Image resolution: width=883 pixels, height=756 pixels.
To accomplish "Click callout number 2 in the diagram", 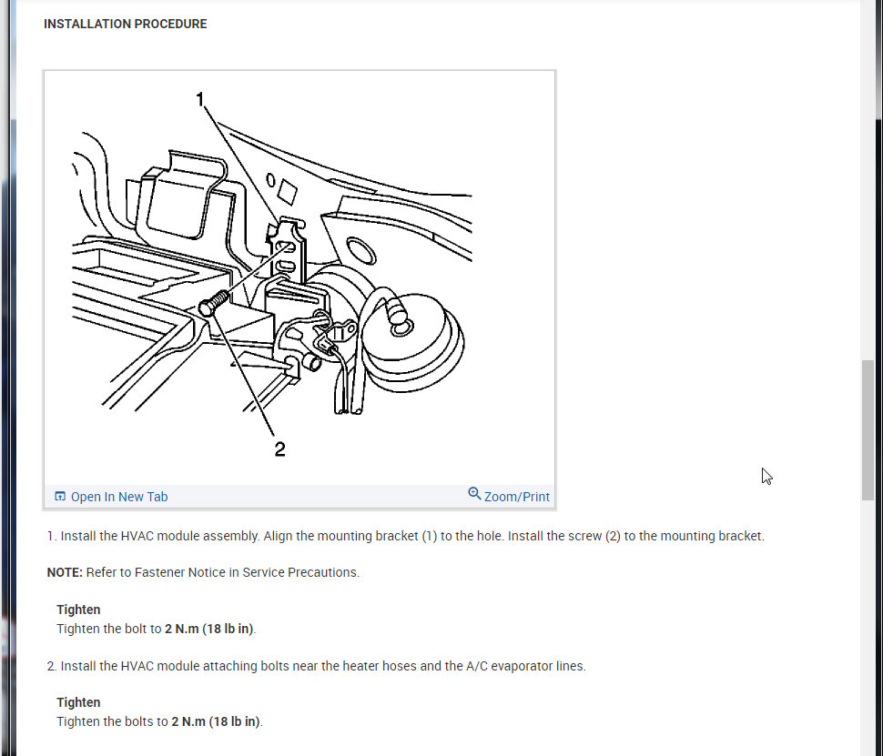I will 279,449.
